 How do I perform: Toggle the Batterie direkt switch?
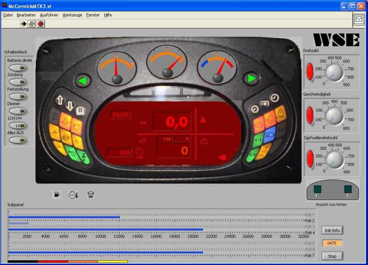(18, 68)
